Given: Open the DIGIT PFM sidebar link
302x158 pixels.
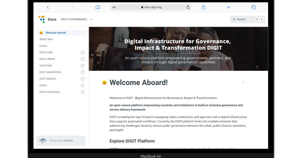Looking at the screenshot, I should tap(45, 66).
